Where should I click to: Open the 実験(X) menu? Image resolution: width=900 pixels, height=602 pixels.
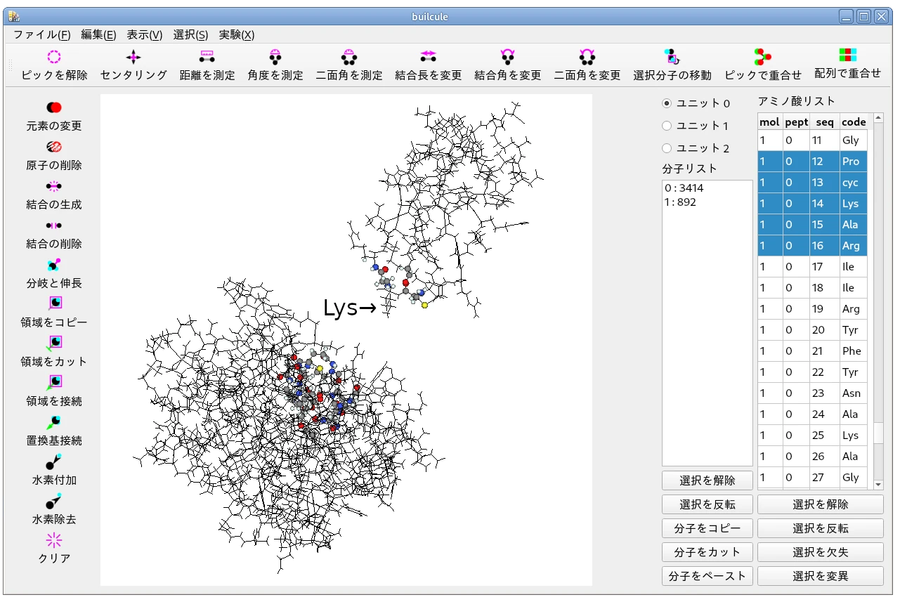click(x=236, y=34)
